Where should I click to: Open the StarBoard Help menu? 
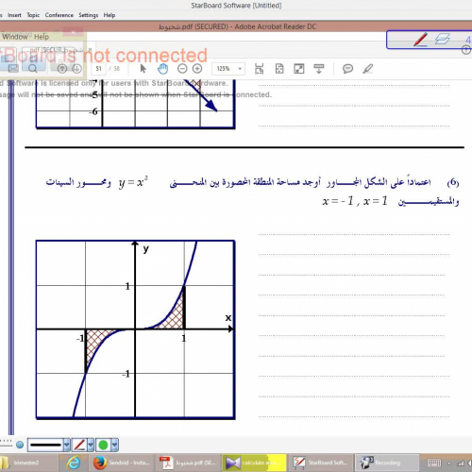tap(110, 15)
